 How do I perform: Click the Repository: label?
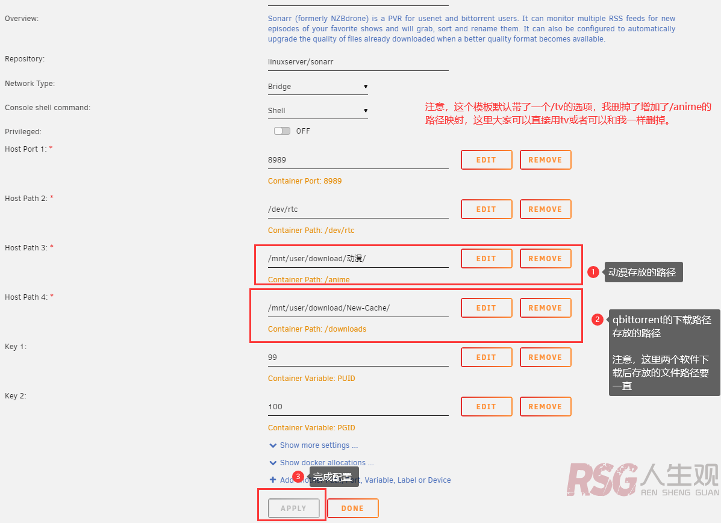(x=25, y=59)
